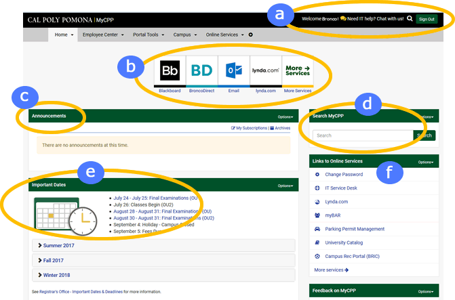The width and height of the screenshot is (455, 300).
Task: Open the Parking Permit Management link
Action: 355,229
